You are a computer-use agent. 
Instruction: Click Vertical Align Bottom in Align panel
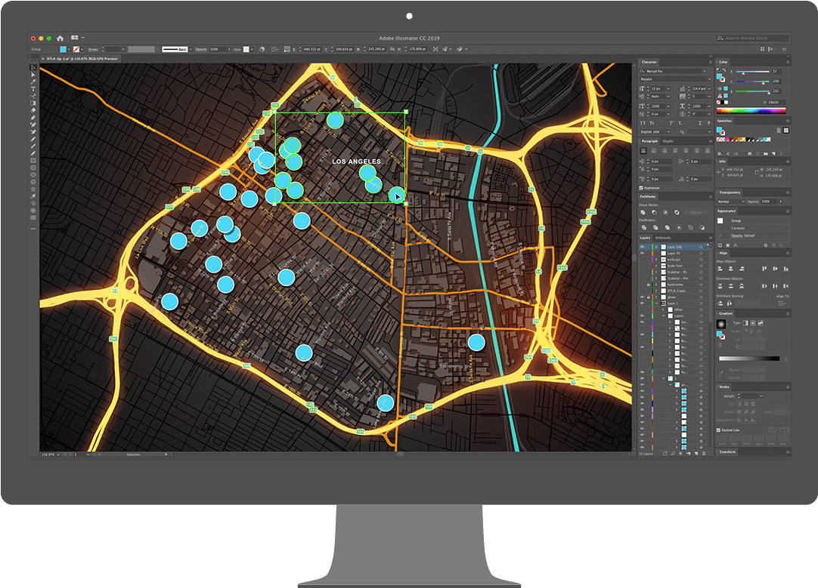click(785, 269)
